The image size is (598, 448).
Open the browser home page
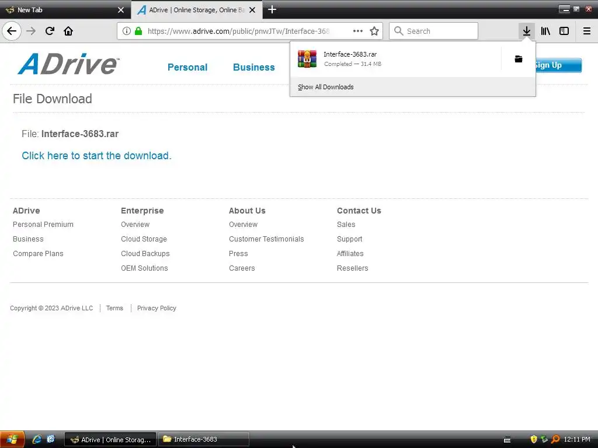point(68,31)
